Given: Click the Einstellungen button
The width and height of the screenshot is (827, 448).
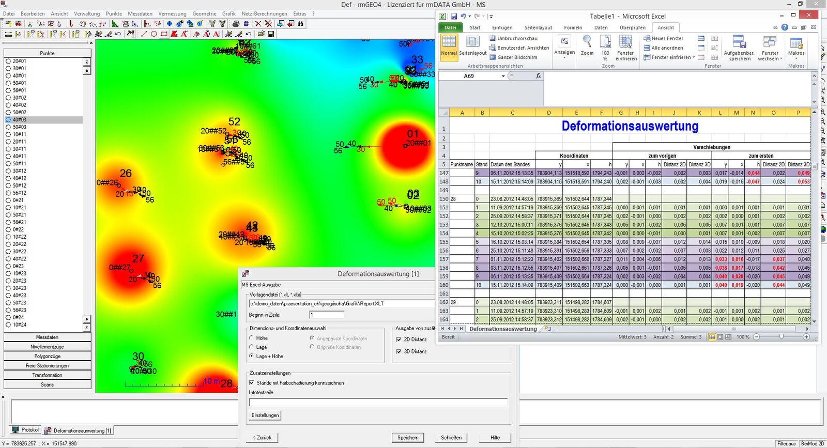Looking at the screenshot, I should click(265, 415).
